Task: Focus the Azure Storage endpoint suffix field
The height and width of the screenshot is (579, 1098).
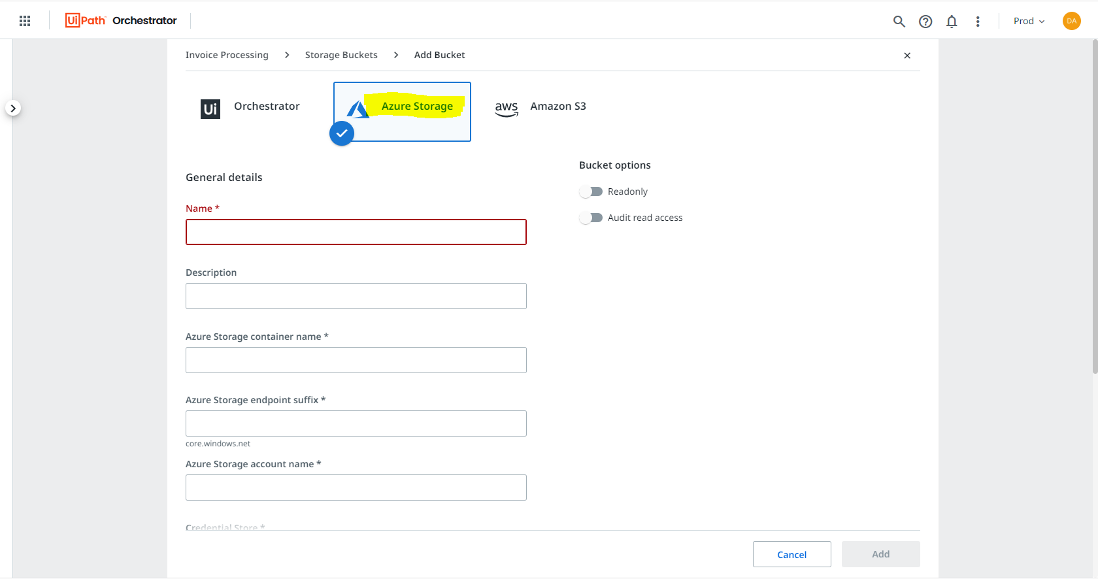Action: (x=356, y=423)
